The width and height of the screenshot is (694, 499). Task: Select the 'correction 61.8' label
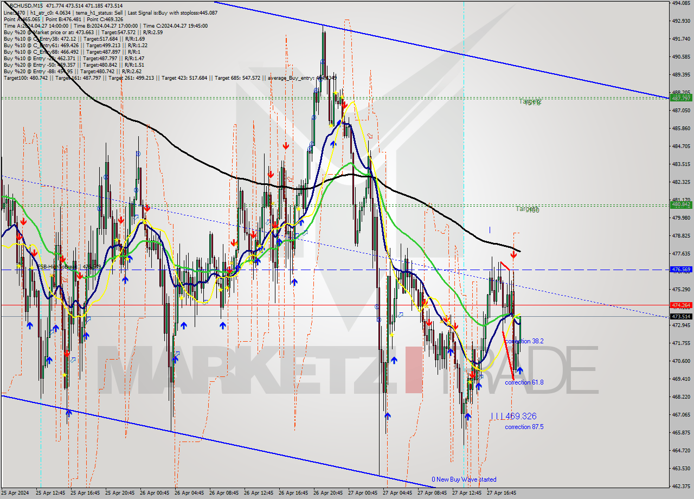524,382
